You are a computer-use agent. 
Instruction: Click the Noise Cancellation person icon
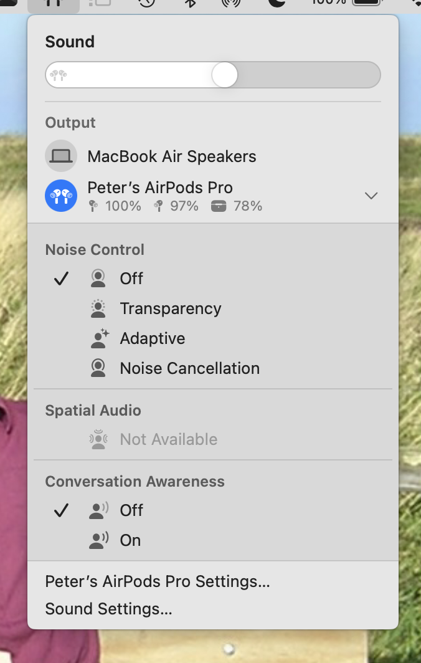[x=98, y=368]
